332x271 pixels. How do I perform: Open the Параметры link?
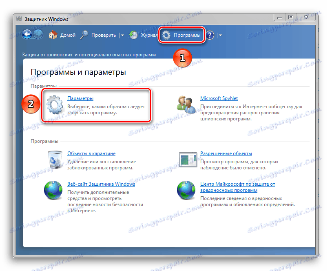tap(80, 98)
